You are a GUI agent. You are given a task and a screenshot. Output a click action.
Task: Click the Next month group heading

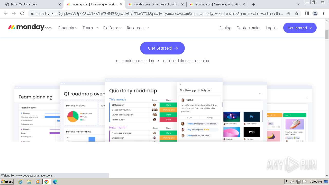pyautogui.click(x=118, y=127)
